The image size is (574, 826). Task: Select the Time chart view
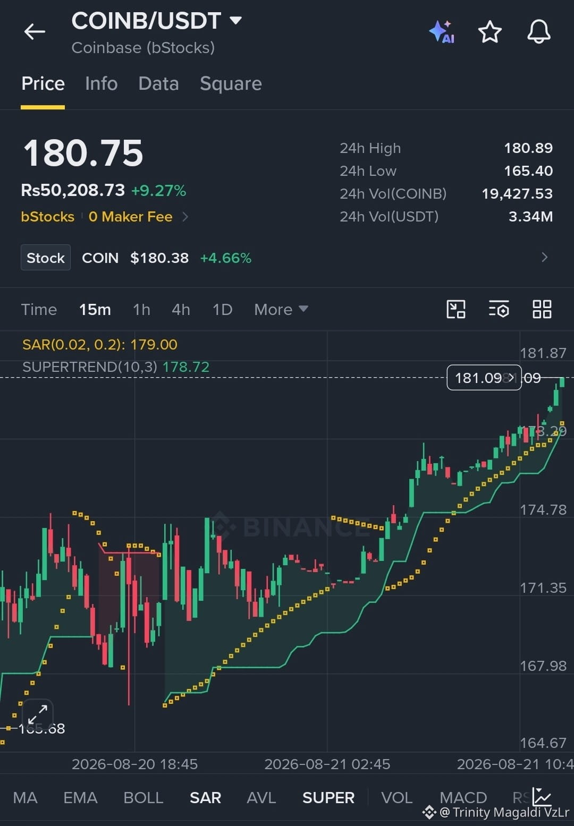pyautogui.click(x=39, y=310)
